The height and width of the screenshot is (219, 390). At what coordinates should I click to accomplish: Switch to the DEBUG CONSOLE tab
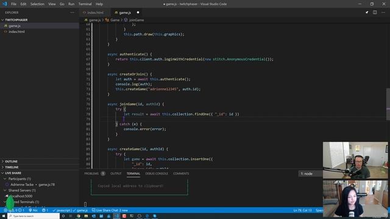157,173
